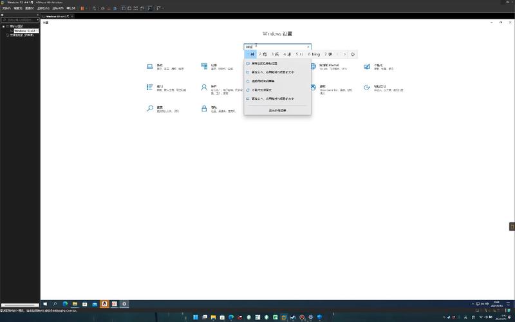
Task: Choose IME candidate 7 饼
Action: [x=328, y=54]
